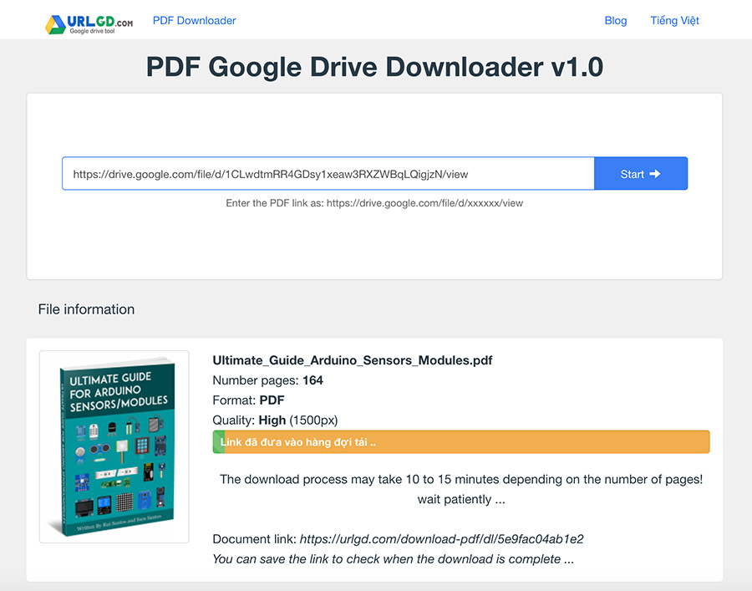Click the page title PDF Google Drive Downloader v1.0
The width and height of the screenshot is (752, 591).
coord(374,67)
